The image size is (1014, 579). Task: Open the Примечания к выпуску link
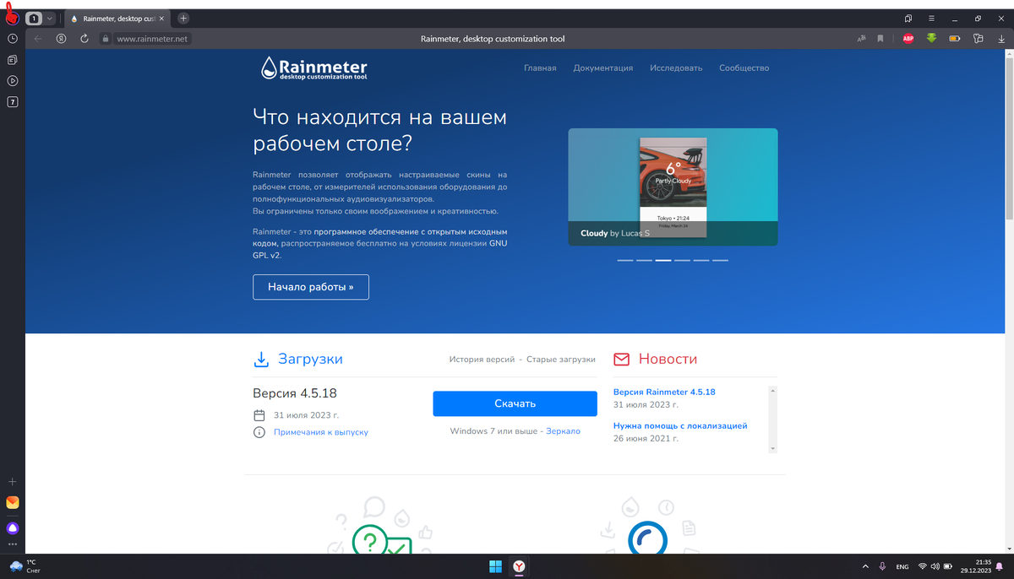coord(321,432)
